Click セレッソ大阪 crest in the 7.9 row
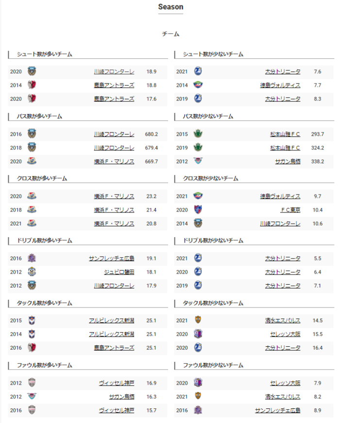This screenshot has width=340, height=423. [x=198, y=383]
